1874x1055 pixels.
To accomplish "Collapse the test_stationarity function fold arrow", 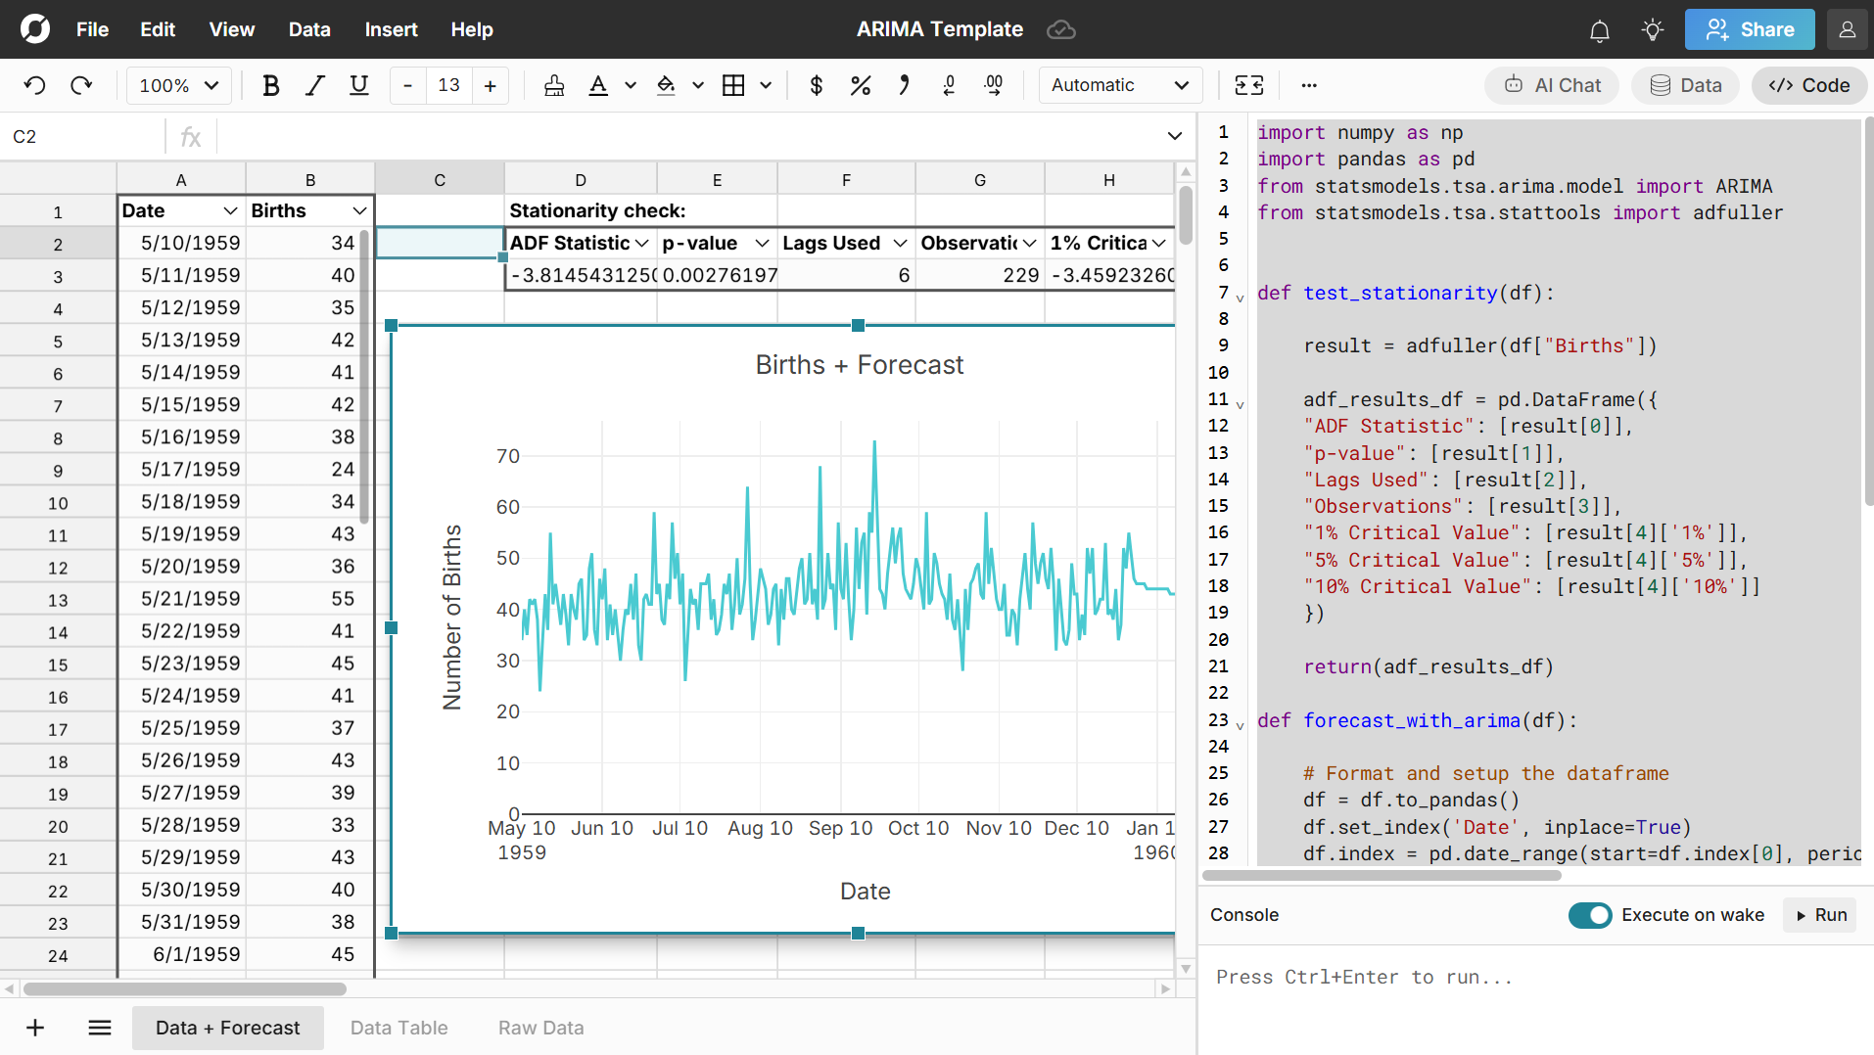I will (1240, 298).
